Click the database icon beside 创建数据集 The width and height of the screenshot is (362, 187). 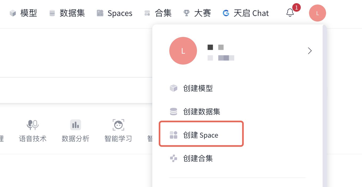pyautogui.click(x=174, y=112)
